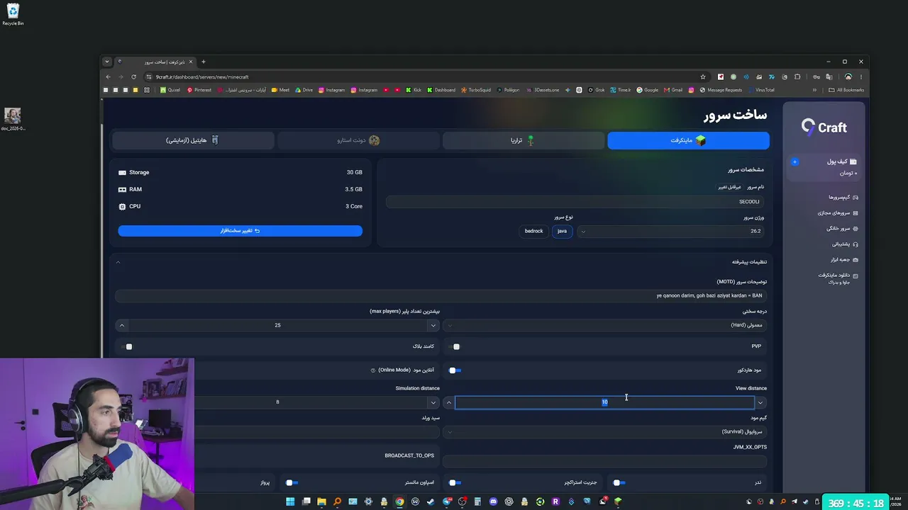908x510 pixels.
Task: Toggle the PVP checkbox
Action: click(456, 346)
